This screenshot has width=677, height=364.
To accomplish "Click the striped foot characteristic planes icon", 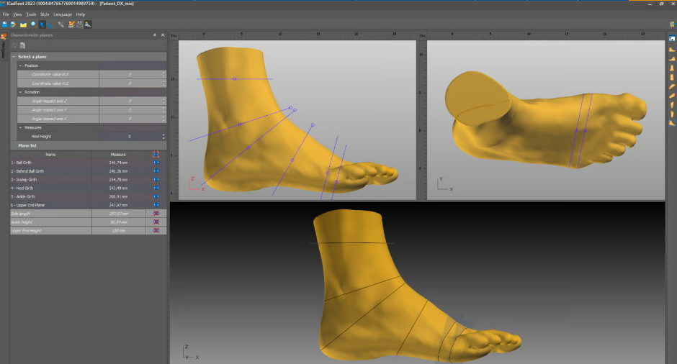I will [x=88, y=24].
